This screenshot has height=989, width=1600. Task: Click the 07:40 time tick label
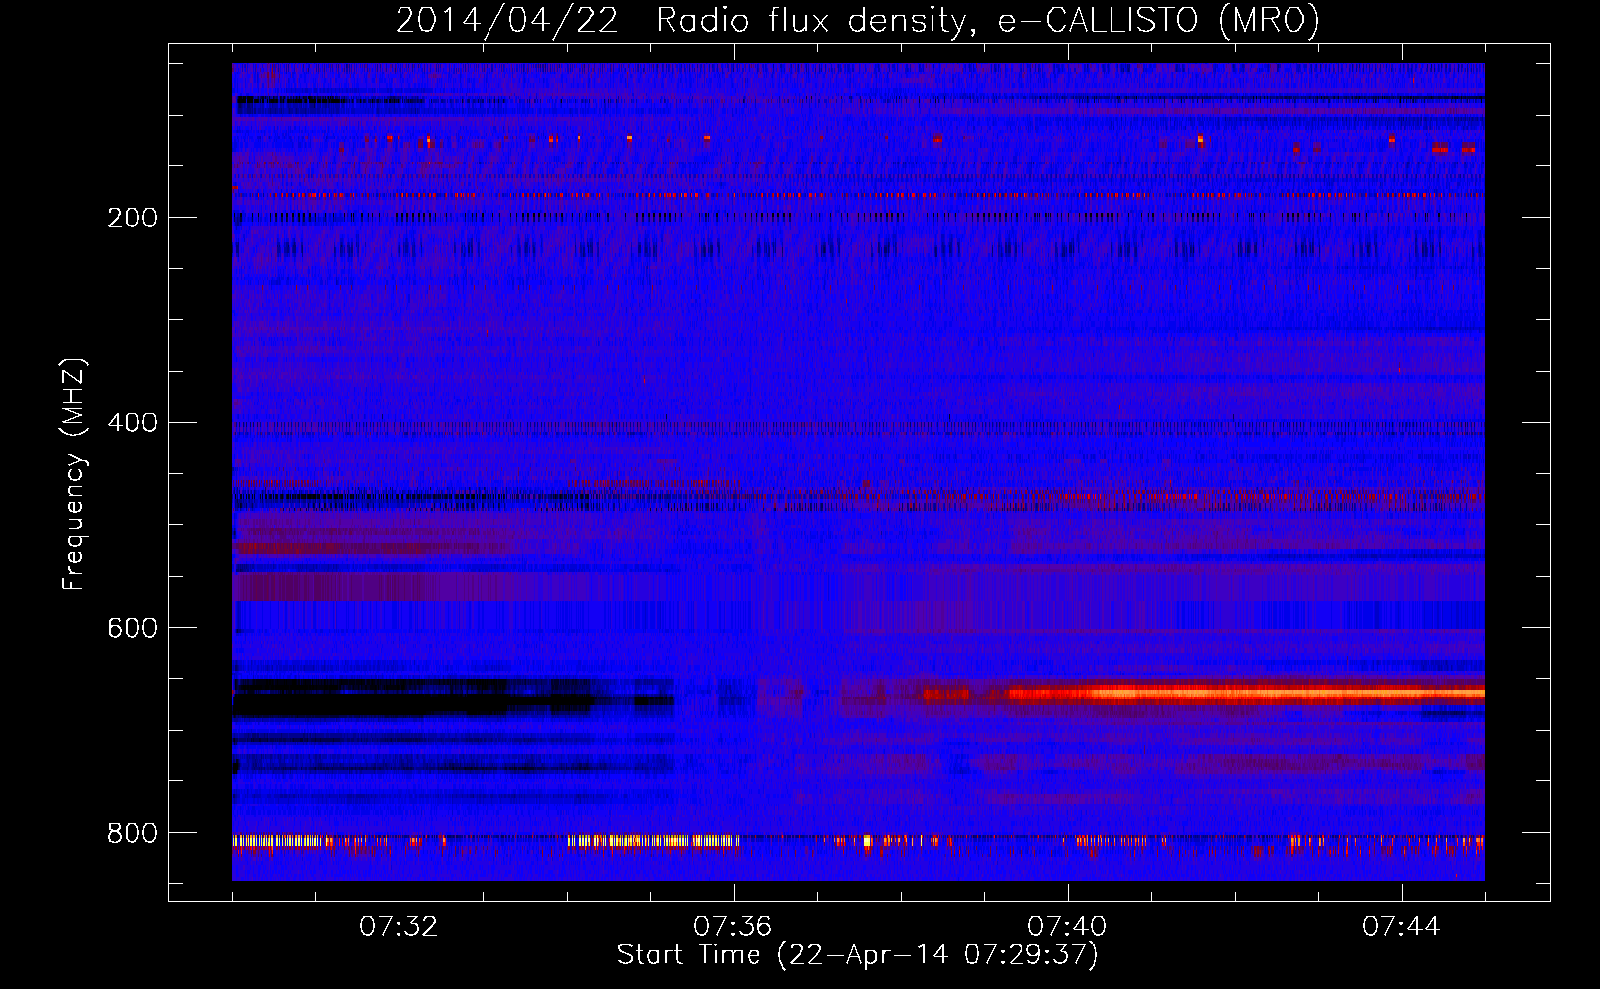1067,927
